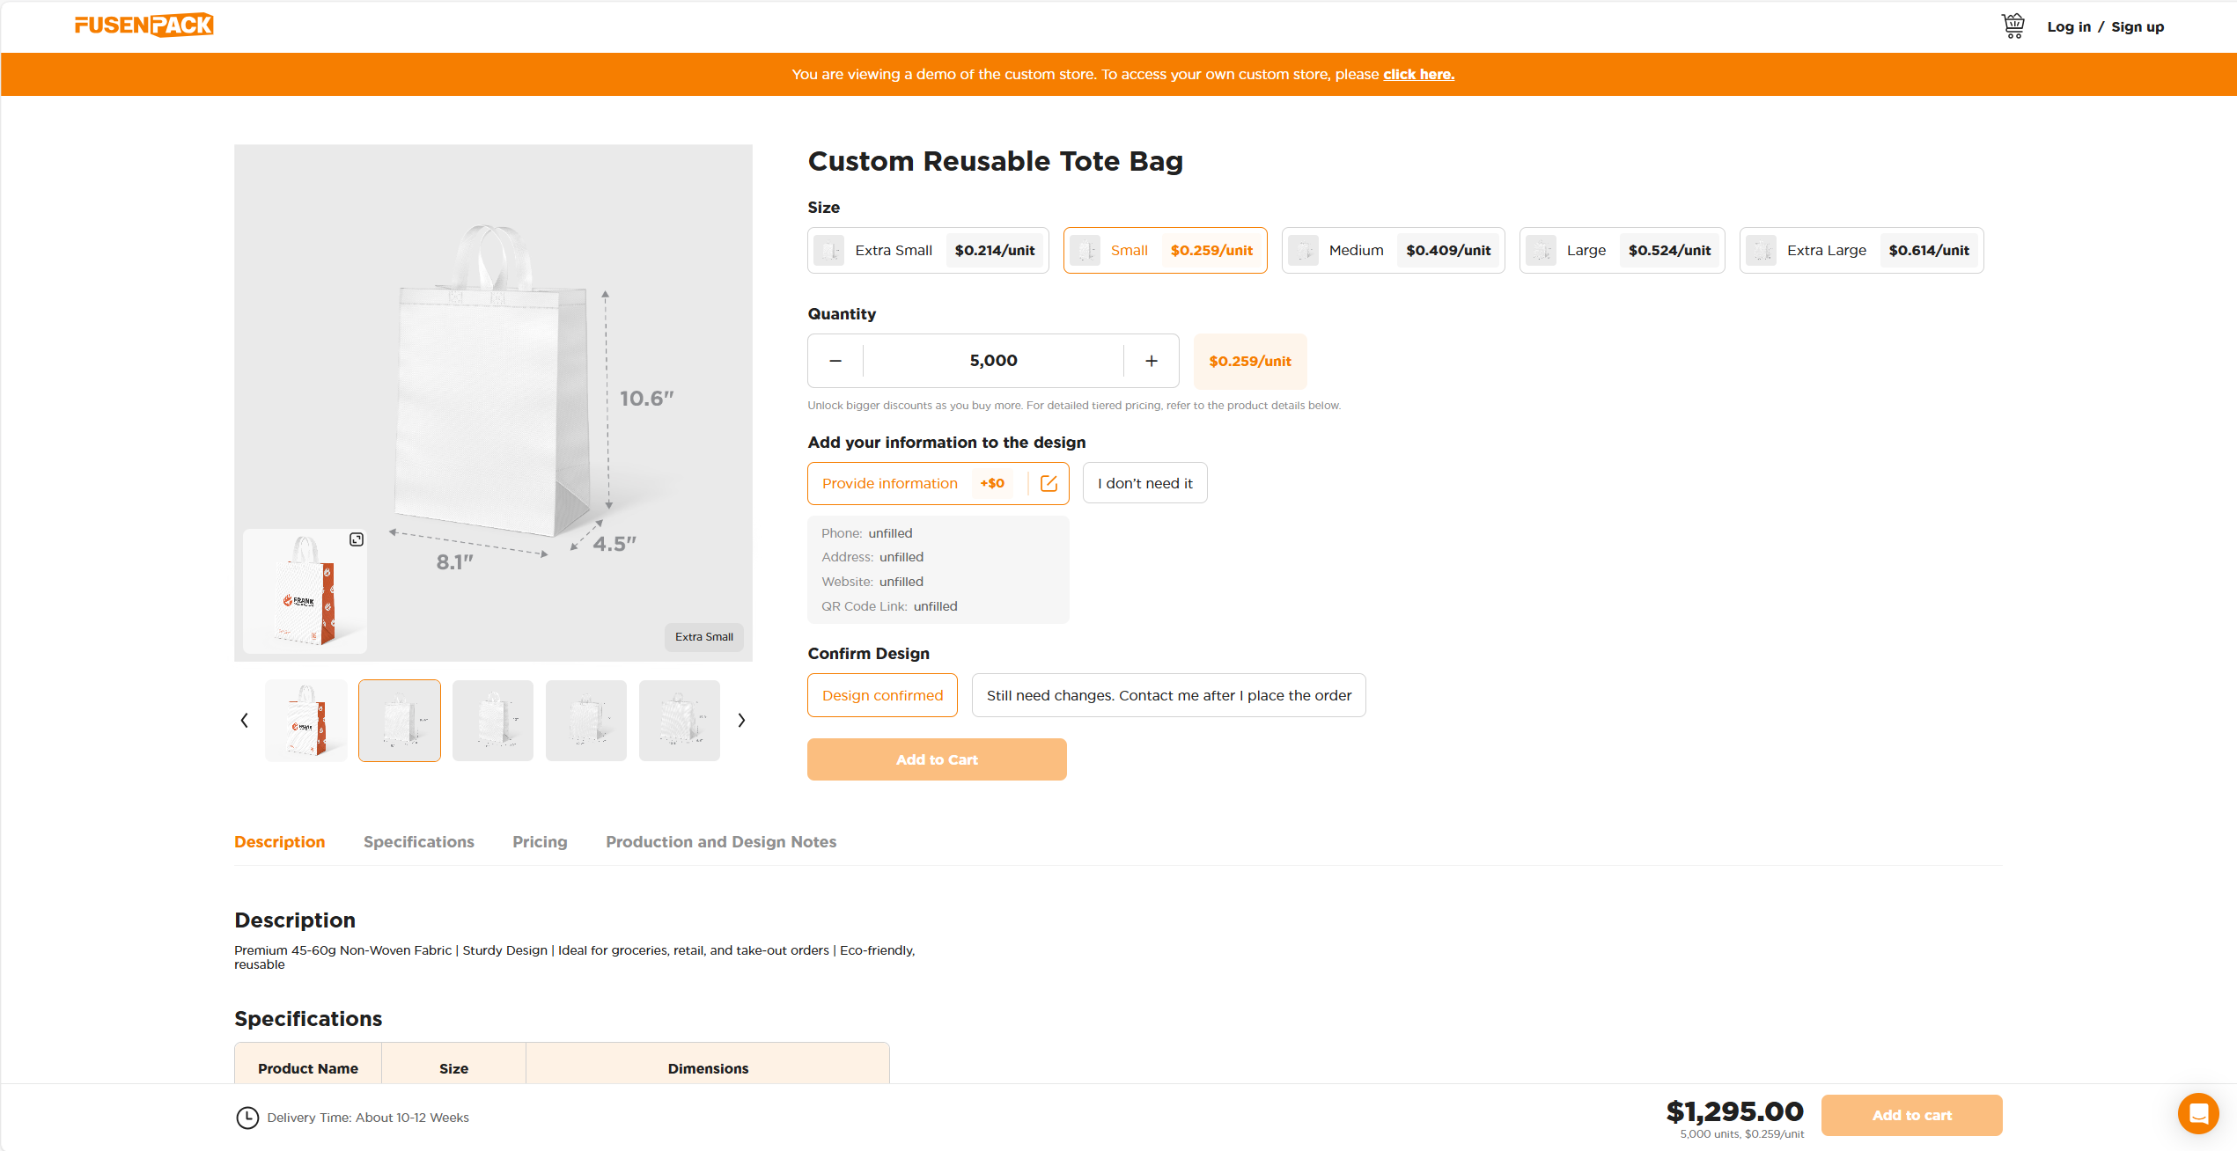The image size is (2237, 1151).
Task: Click the right chevron to see more thumbnails
Action: tap(741, 720)
